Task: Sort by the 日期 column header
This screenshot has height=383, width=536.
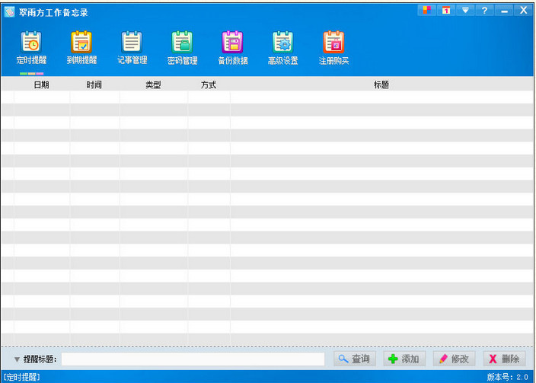Action: [x=41, y=85]
